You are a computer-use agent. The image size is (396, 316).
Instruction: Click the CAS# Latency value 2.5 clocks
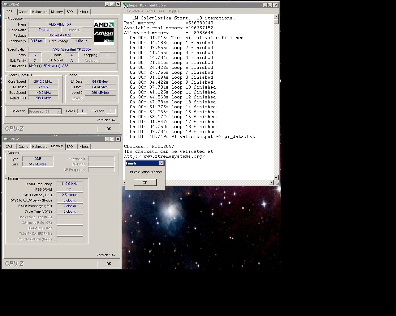(x=70, y=195)
